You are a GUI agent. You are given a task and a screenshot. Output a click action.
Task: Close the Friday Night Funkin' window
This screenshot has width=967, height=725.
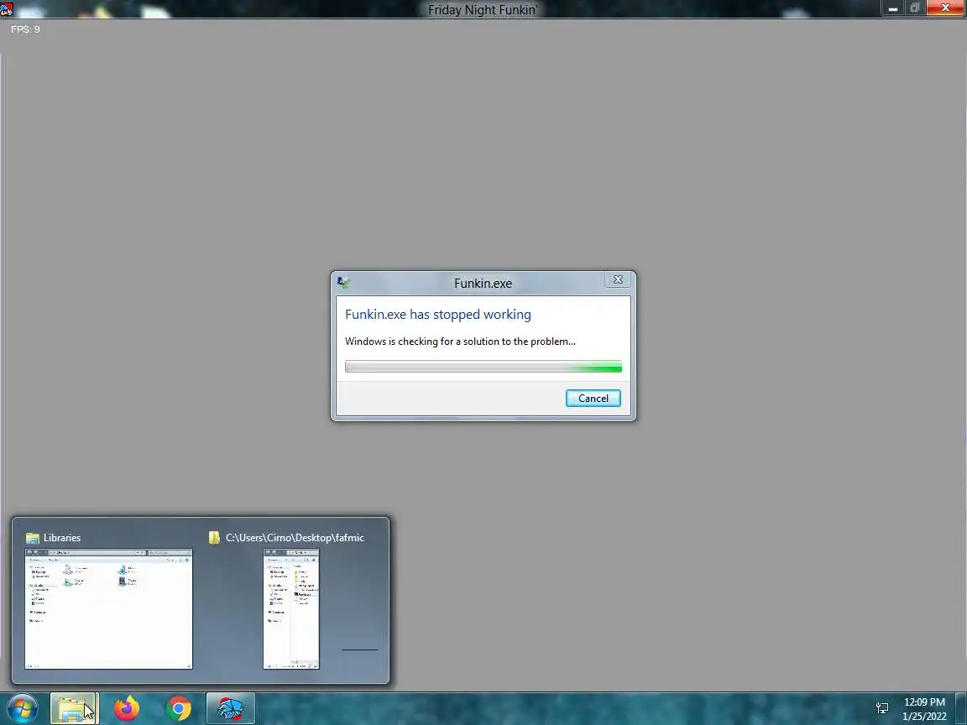tap(945, 8)
